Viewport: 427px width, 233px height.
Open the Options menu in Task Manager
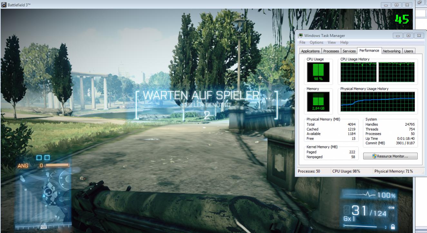pos(316,42)
